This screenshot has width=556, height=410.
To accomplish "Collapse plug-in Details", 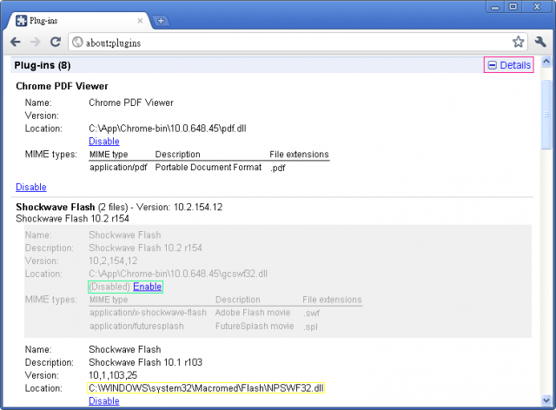I will pos(509,65).
